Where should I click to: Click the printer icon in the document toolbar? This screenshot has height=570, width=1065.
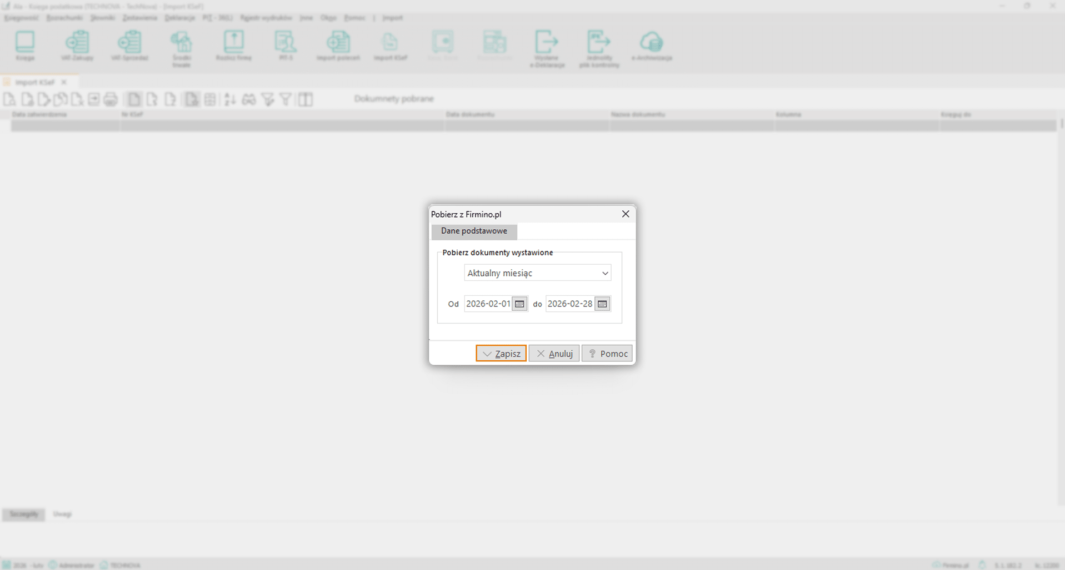[x=111, y=99]
